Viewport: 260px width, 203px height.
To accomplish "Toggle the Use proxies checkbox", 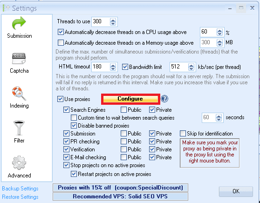I will [60, 99].
